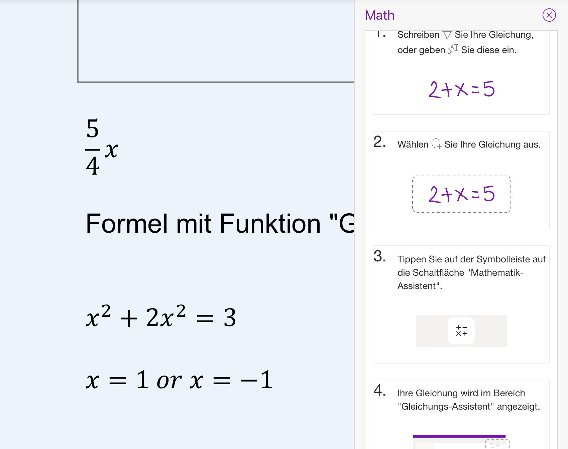
Task: Click the lasso select icon after "Wählen"
Action: pyautogui.click(x=437, y=144)
